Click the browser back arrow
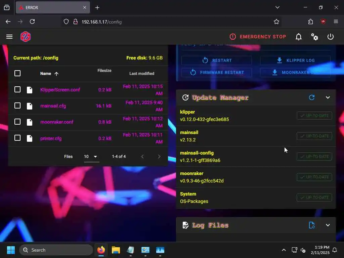Image resolution: width=344 pixels, height=258 pixels. [8, 22]
